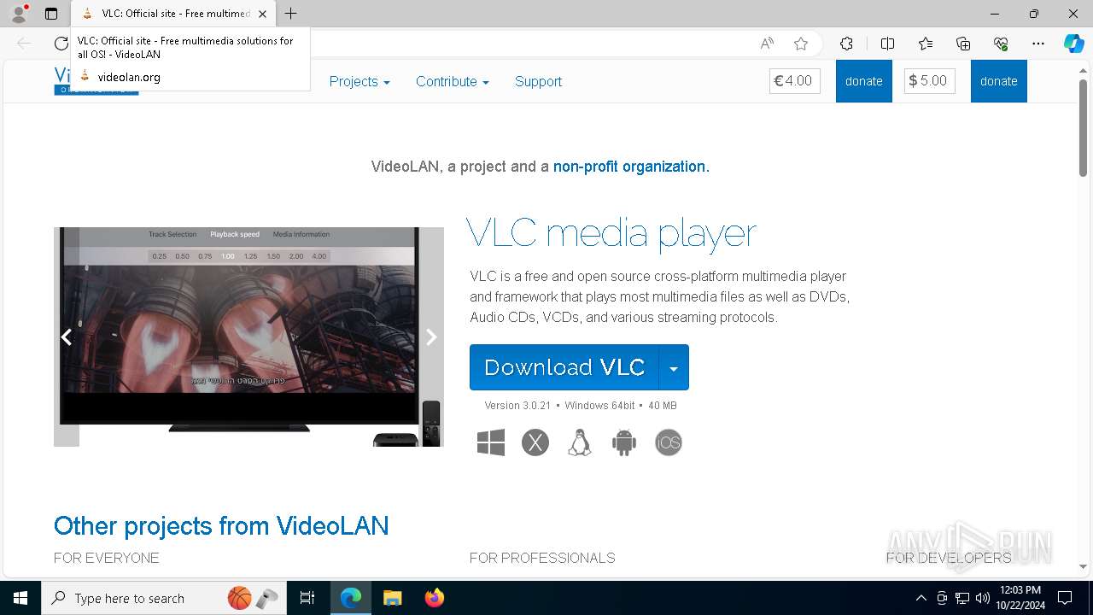Expand the Download VLC options arrow
1093x615 pixels.
click(674, 367)
